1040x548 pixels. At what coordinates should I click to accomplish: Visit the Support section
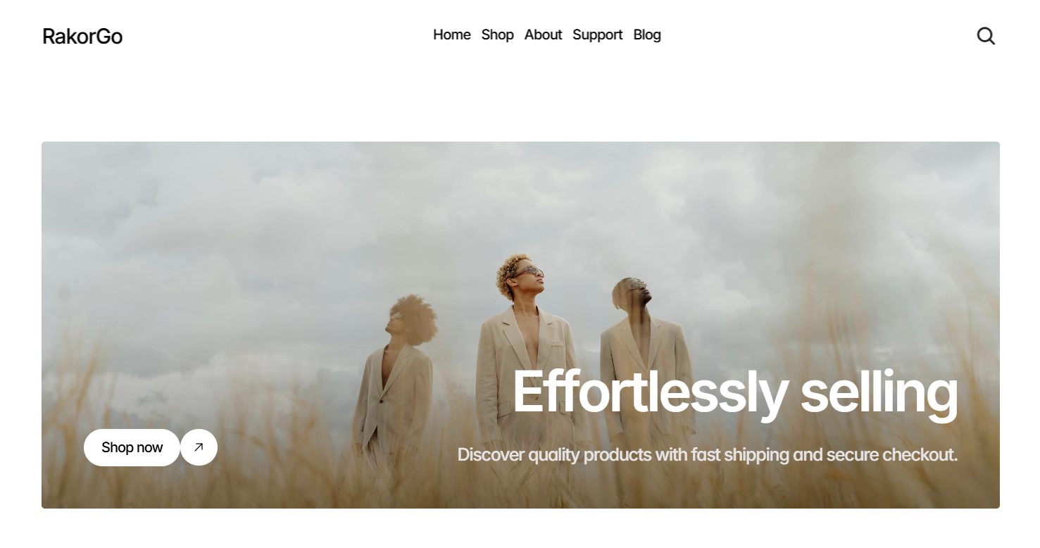click(x=597, y=35)
